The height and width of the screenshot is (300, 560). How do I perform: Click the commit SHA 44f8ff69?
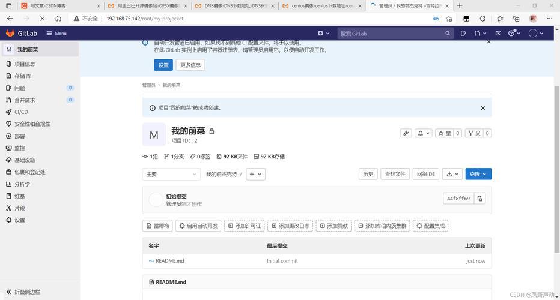coord(458,199)
